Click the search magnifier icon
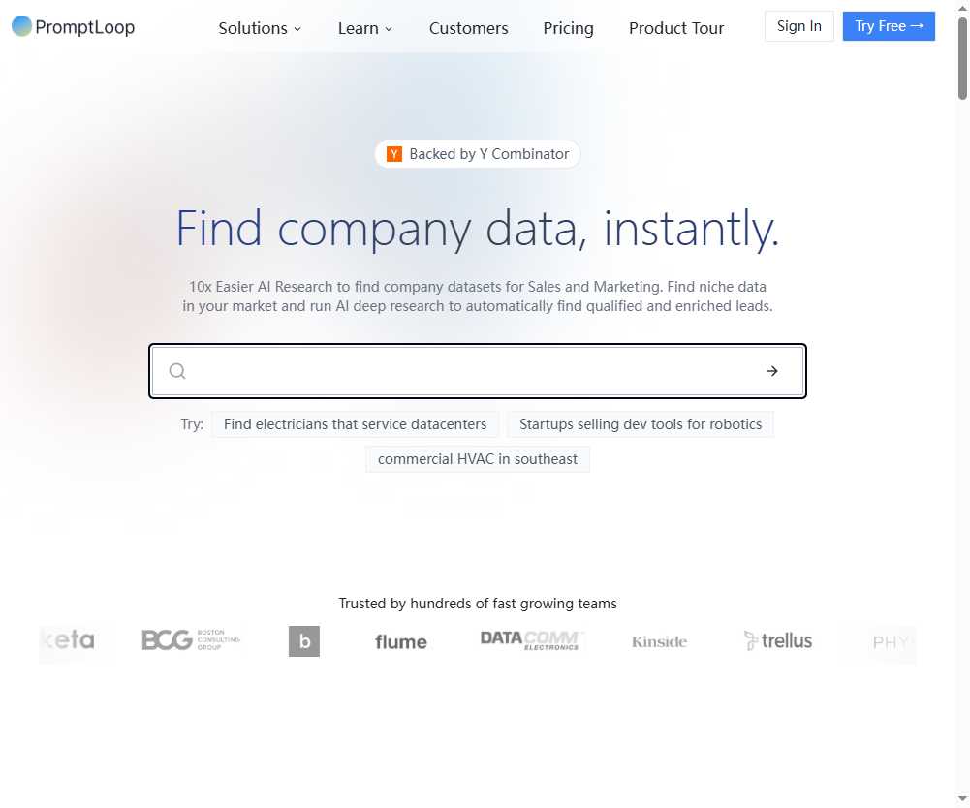 177,371
